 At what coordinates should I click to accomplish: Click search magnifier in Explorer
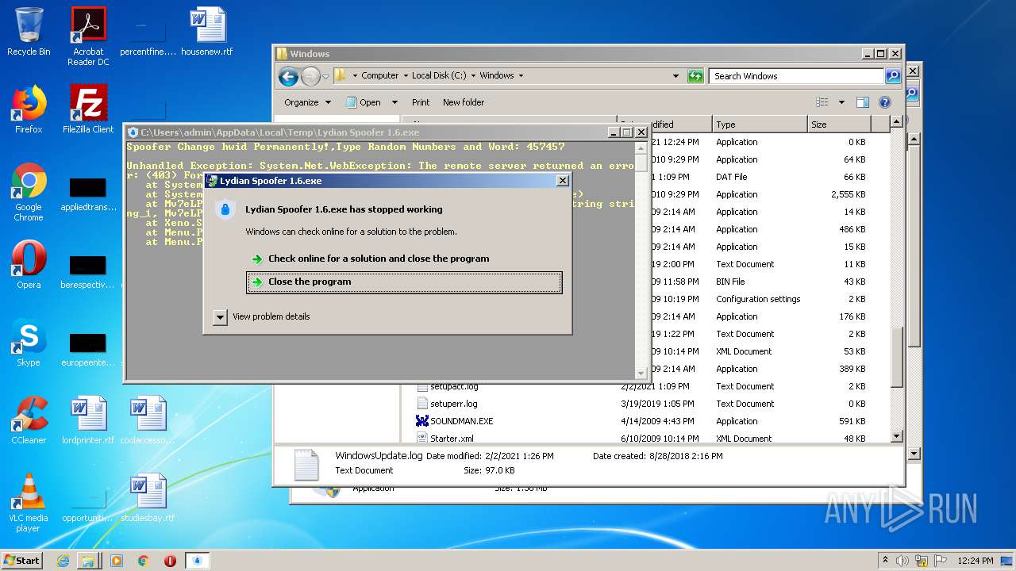(x=893, y=76)
